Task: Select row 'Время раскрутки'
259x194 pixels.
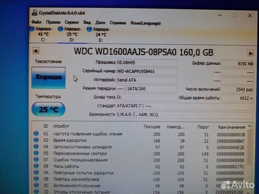Action: coord(140,141)
